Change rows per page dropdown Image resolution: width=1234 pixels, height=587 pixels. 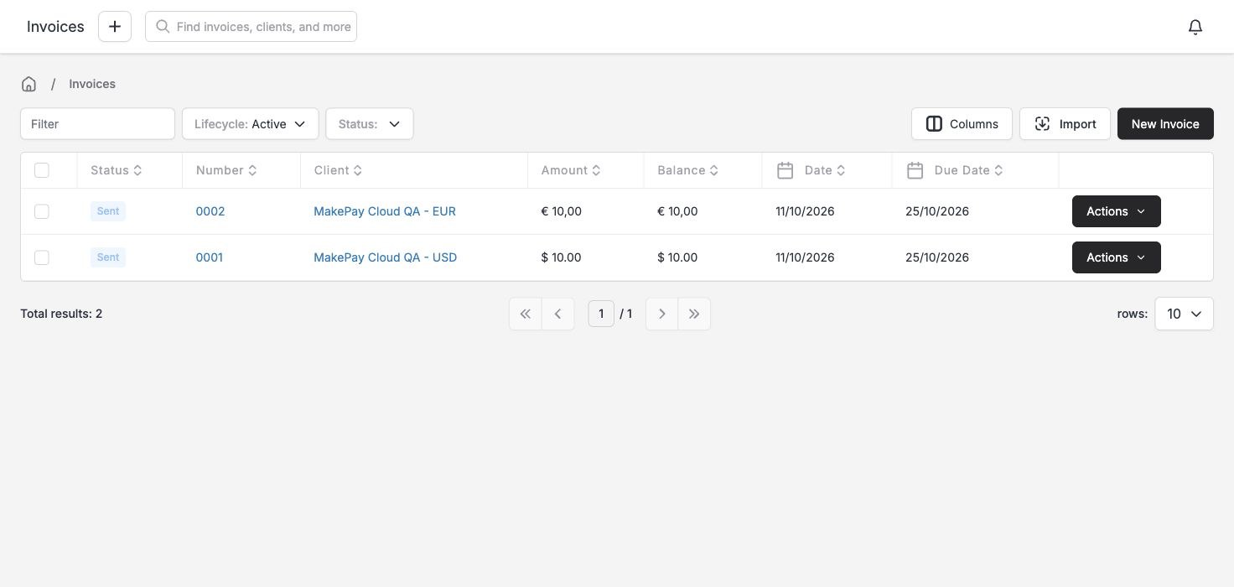(x=1184, y=314)
